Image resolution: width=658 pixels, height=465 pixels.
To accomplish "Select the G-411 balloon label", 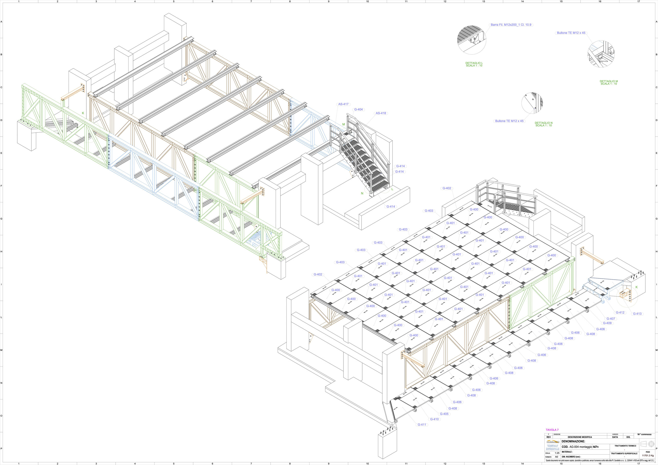I will [x=422, y=425].
